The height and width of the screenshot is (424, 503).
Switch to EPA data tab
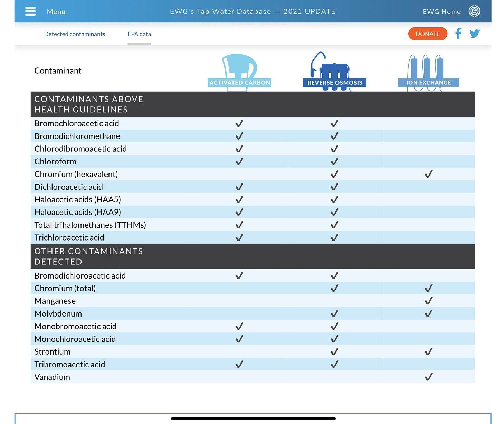(x=139, y=34)
